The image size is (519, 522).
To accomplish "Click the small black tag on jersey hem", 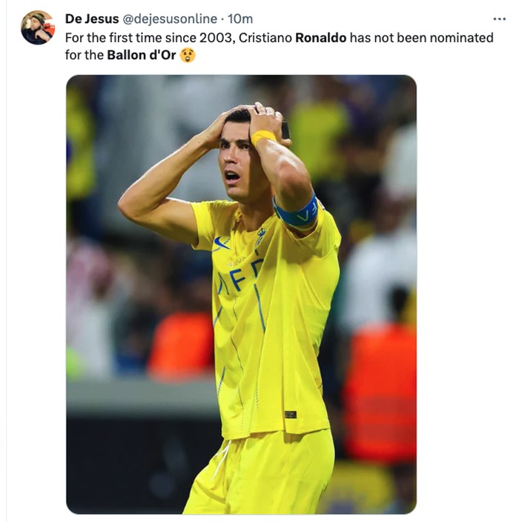I will tap(290, 414).
